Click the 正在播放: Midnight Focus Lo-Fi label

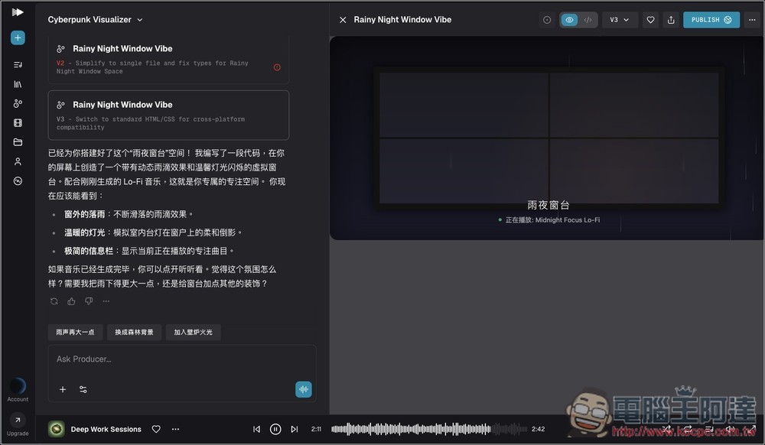553,219
